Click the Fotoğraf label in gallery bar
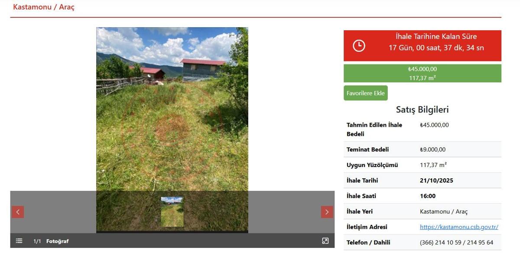 58,241
